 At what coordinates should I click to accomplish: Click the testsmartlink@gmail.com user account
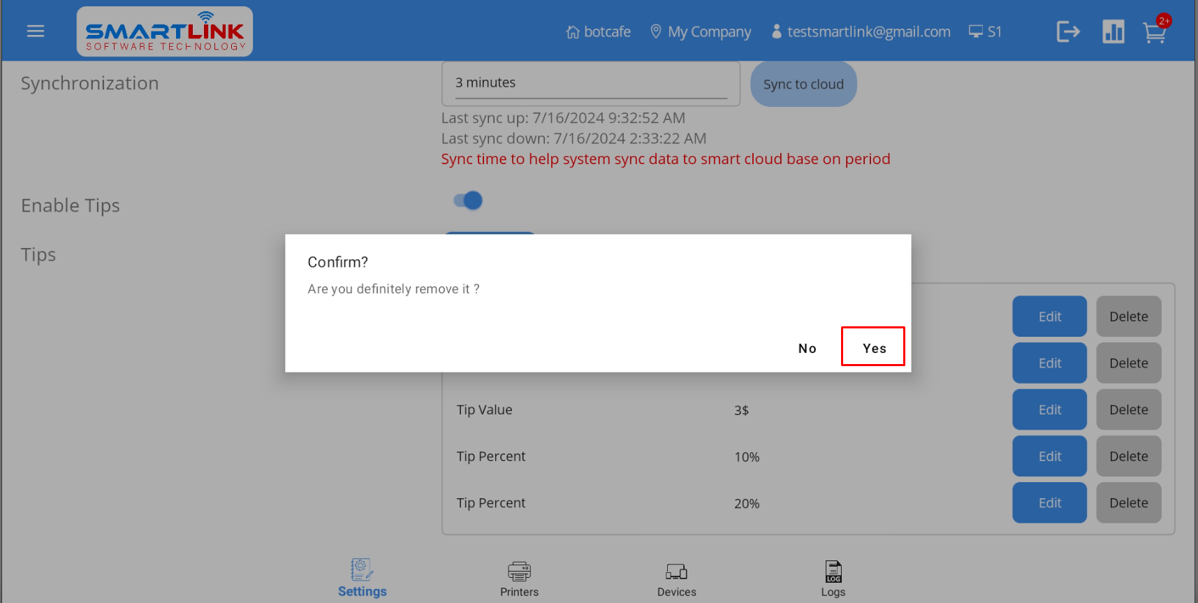861,32
